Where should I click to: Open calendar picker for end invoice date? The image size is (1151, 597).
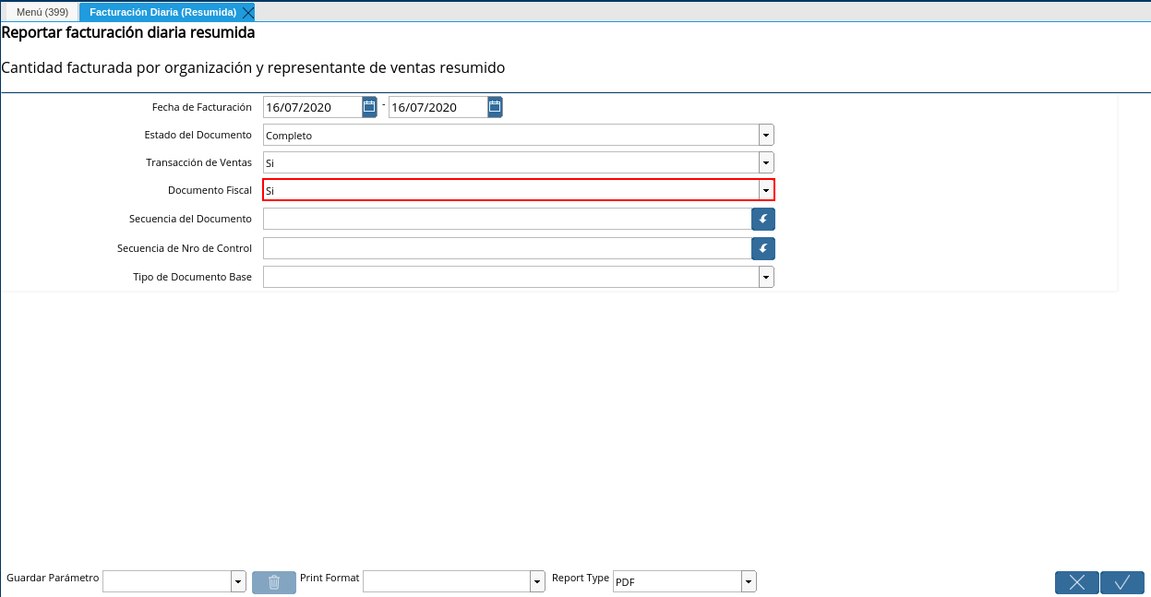[495, 107]
